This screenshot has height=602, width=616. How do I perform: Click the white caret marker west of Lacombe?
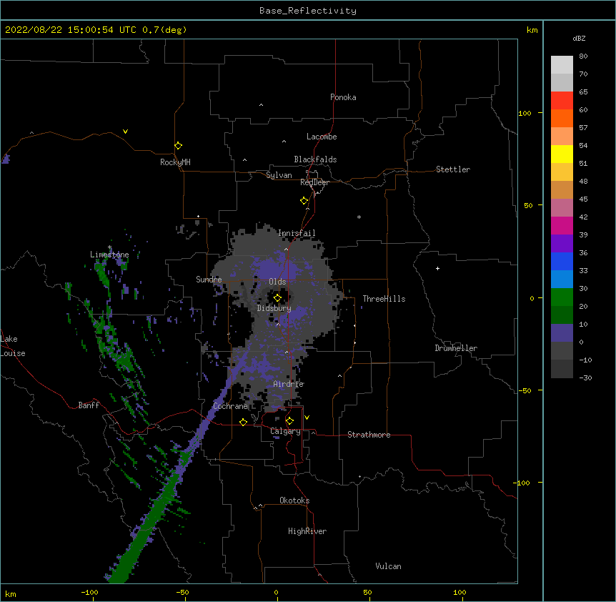(284, 141)
